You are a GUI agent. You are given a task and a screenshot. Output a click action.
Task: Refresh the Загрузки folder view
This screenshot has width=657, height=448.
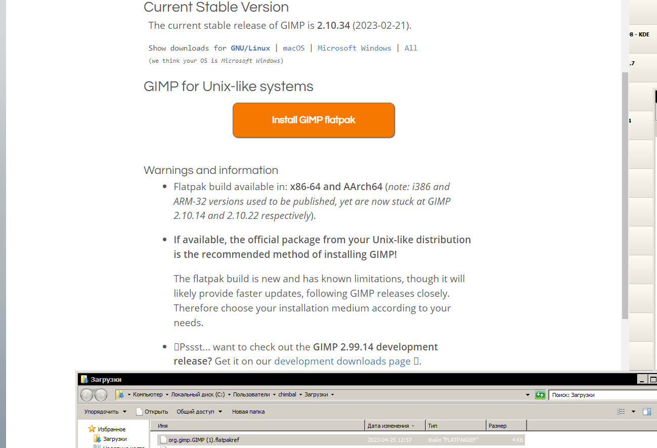pyautogui.click(x=540, y=394)
